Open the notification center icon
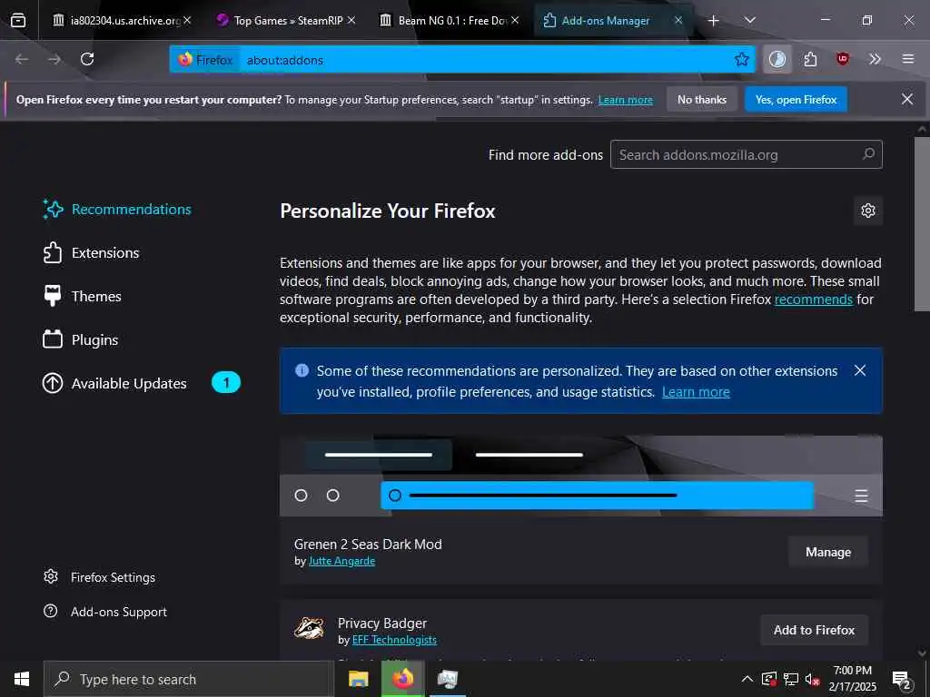The width and height of the screenshot is (930, 697). click(902, 679)
